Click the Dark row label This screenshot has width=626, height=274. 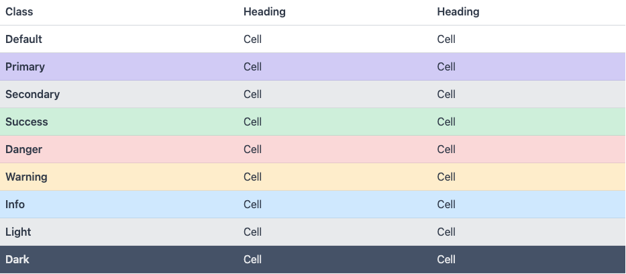click(17, 260)
